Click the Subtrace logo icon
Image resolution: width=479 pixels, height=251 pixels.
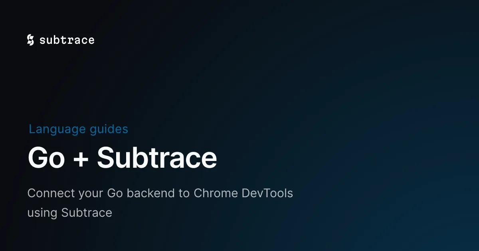(30, 40)
